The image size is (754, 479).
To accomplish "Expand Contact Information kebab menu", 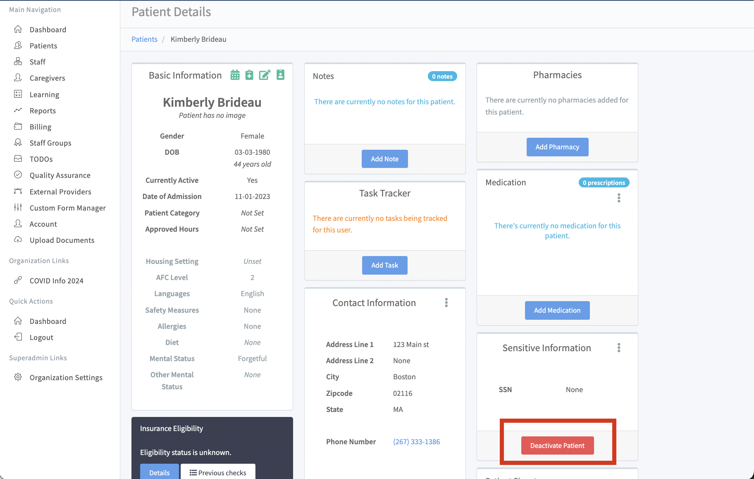I will coord(446,303).
